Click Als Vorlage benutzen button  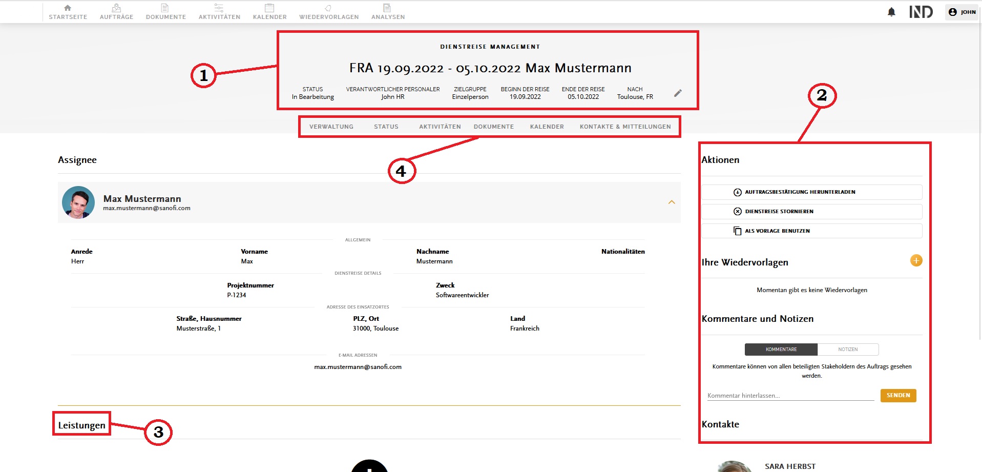point(811,231)
